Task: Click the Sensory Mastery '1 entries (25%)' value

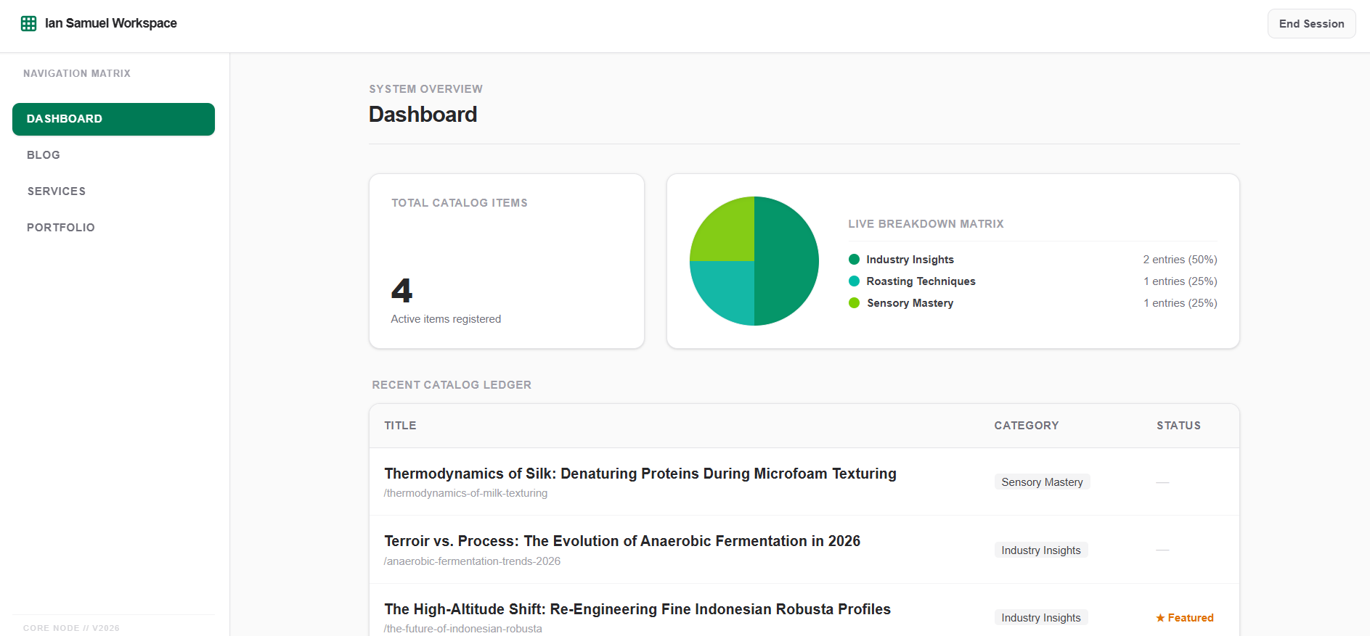Action: tap(1180, 303)
